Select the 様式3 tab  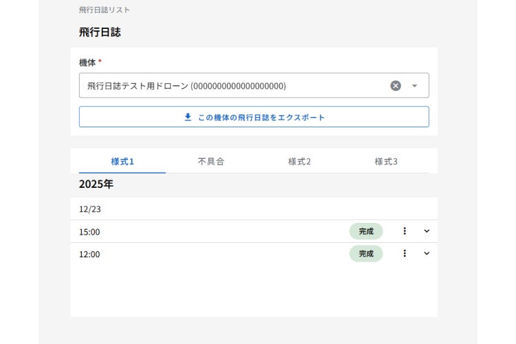(x=386, y=162)
